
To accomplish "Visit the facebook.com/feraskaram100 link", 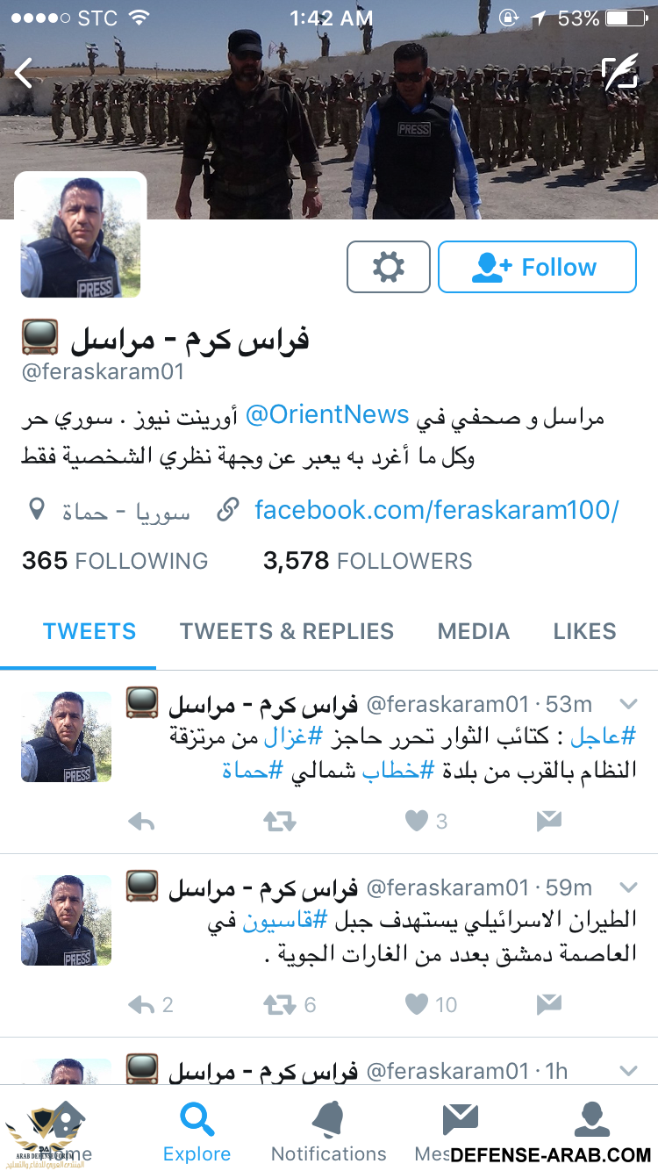I will point(437,509).
